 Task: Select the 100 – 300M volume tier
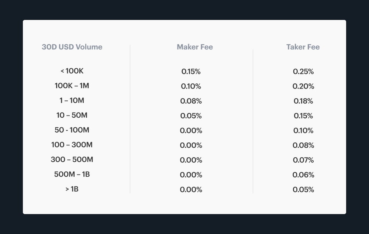coord(72,145)
